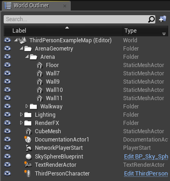Click the CubeMesh static mesh icon
The height and width of the screenshot is (181, 170).
point(28,131)
